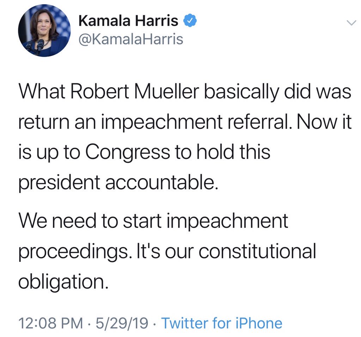Viewport: 361px width, 337px height.
Task: Click the name Robert Mueller in tweet
Action: tap(134, 92)
